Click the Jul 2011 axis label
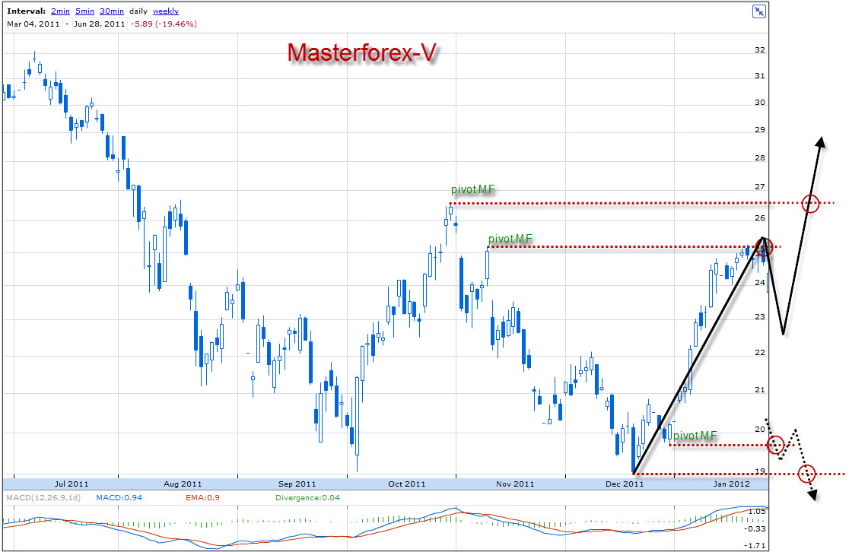The height and width of the screenshot is (552, 868). pyautogui.click(x=72, y=484)
